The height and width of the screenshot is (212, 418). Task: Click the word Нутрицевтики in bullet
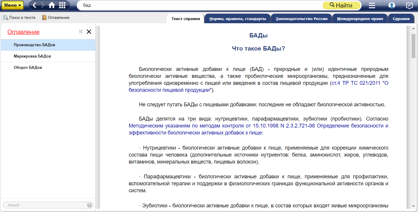[x=160, y=148]
